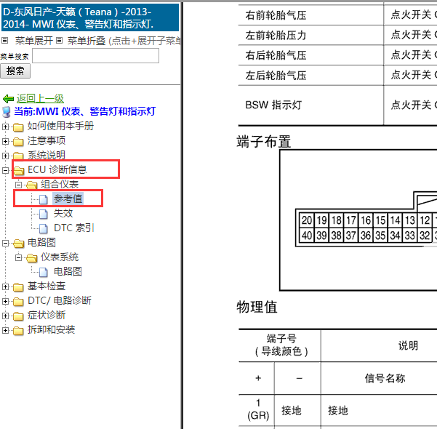Open the 拆卸和安装 tree item
Image resolution: width=437 pixels, height=429 pixels.
coord(51,330)
